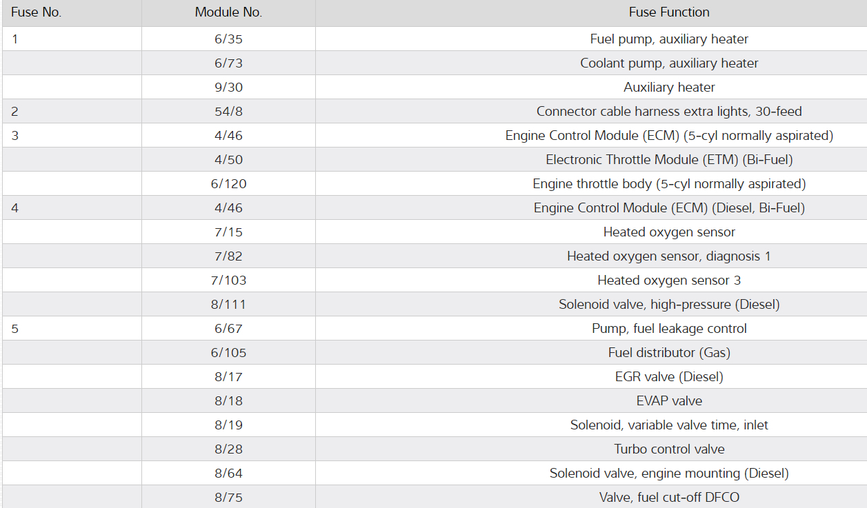867x508 pixels.
Task: Select the Fuel pump, auxiliary heater cell
Action: [668, 39]
